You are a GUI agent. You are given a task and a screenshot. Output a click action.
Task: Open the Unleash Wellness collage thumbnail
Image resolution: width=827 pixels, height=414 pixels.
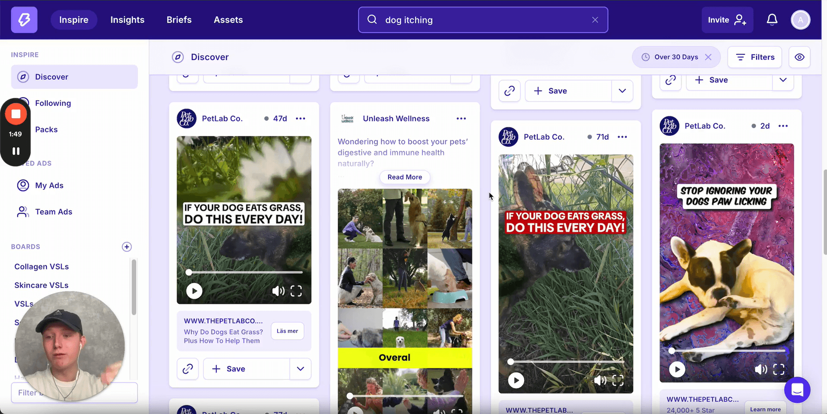pos(405,301)
